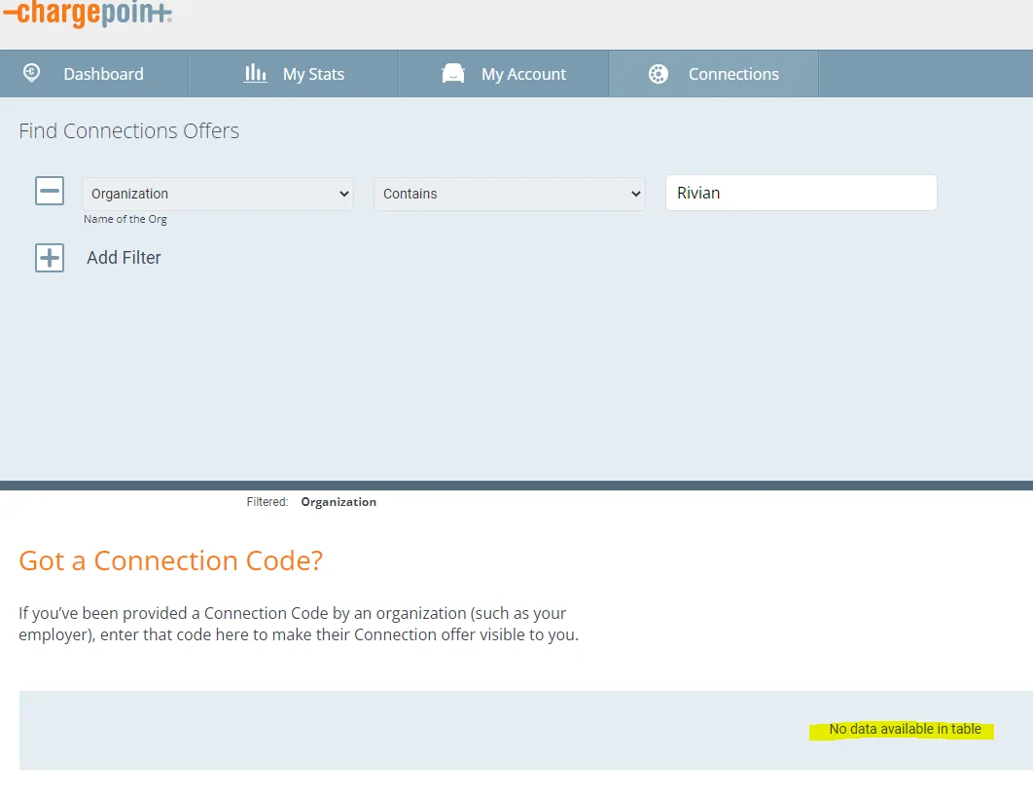
Task: Click the Dashboard map pin icon
Action: pos(32,73)
